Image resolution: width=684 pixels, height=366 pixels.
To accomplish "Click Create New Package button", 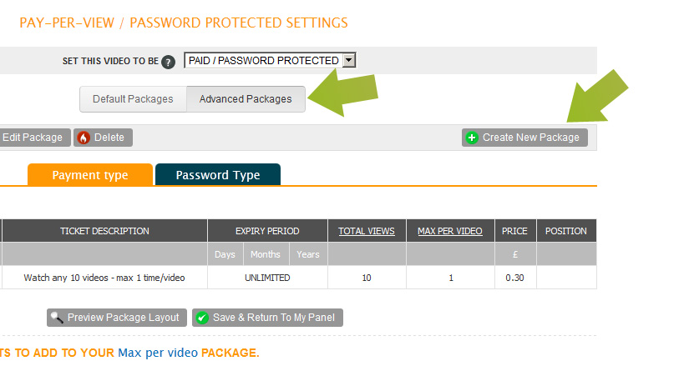I will coord(524,138).
